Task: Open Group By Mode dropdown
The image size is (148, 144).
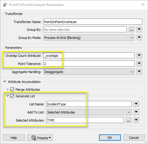Action: (89, 38)
